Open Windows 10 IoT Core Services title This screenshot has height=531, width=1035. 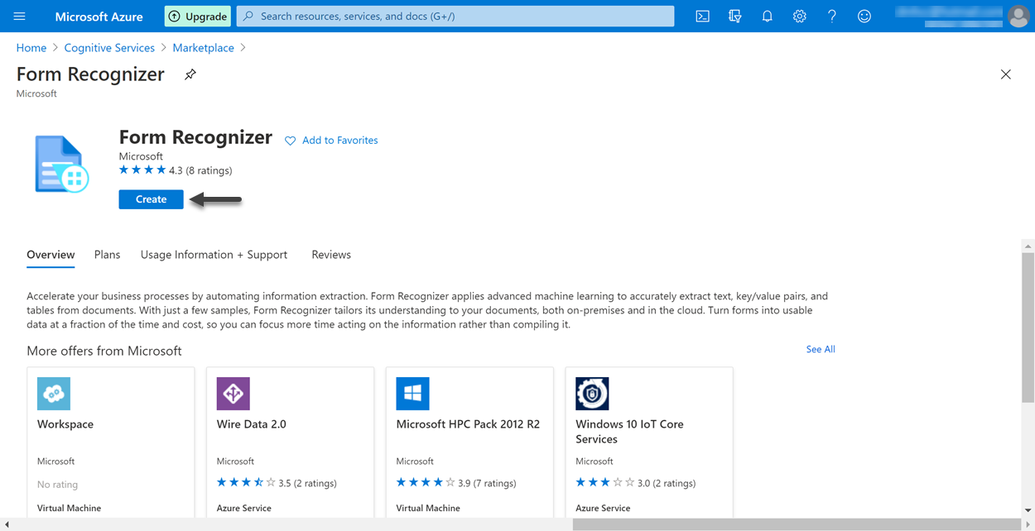click(x=629, y=432)
